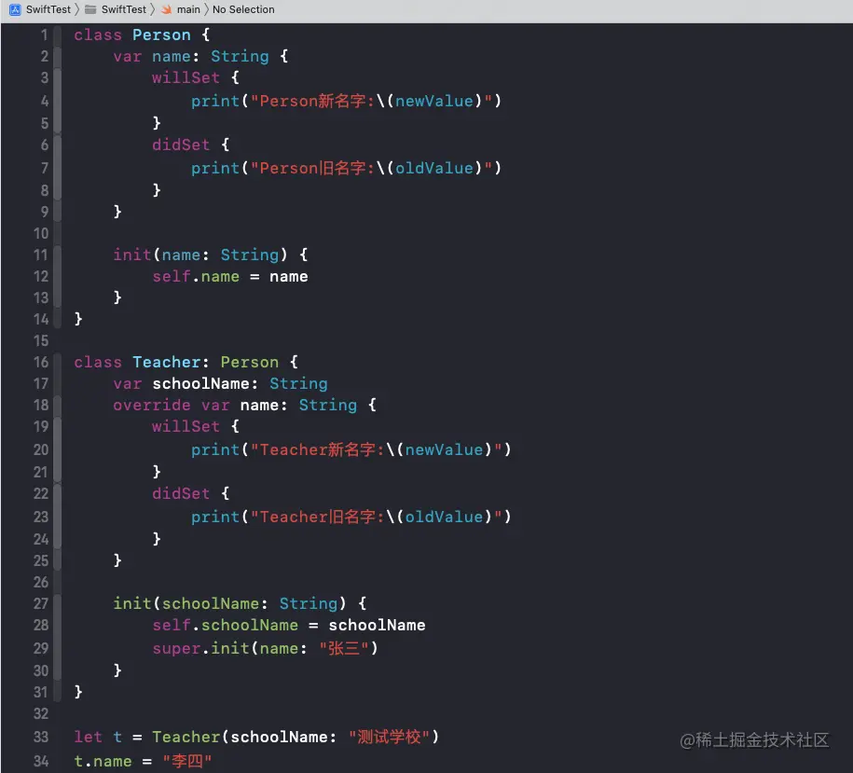
Task: Click print statement with Teacher新名字
Action: tap(351, 449)
